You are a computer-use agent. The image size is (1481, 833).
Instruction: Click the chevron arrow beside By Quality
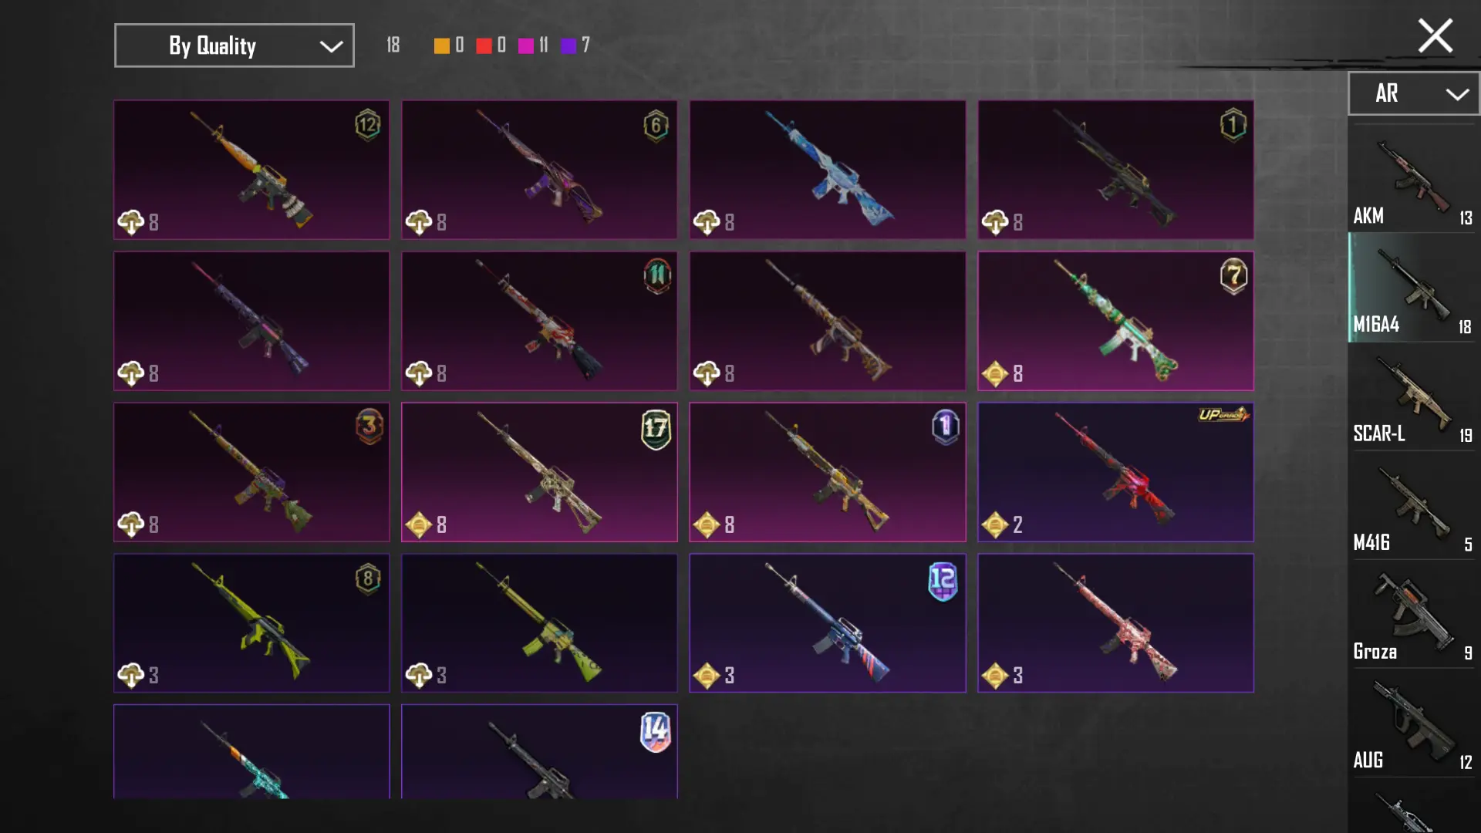point(331,46)
